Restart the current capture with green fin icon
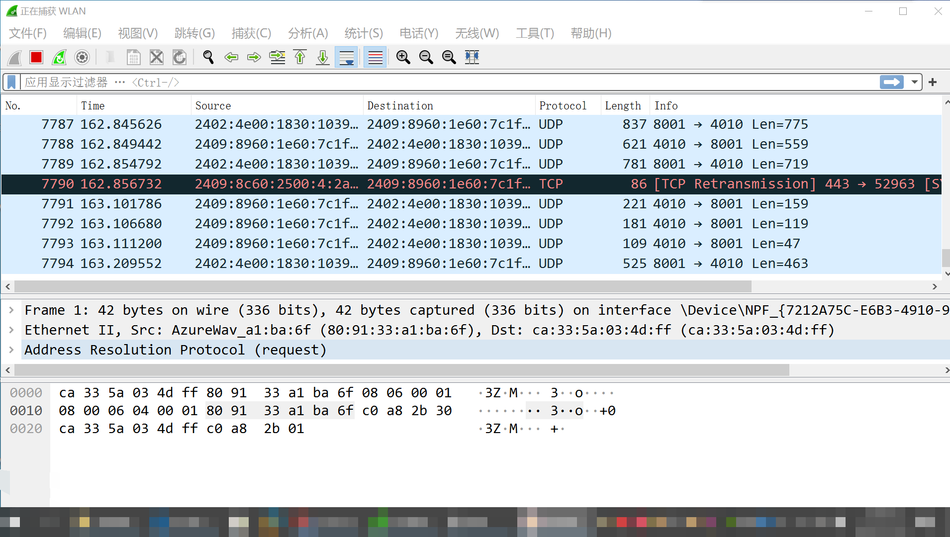 click(x=59, y=58)
